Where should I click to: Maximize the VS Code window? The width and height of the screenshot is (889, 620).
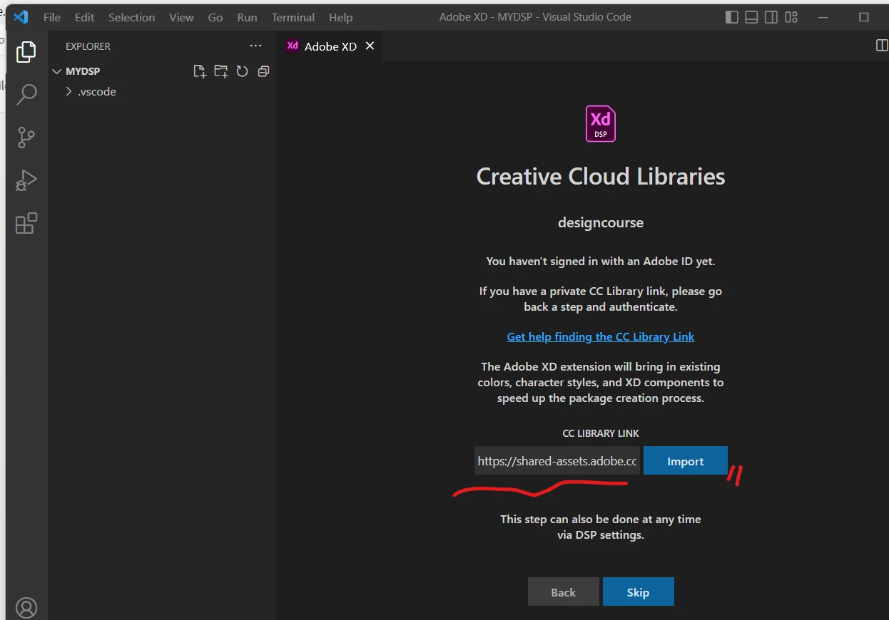click(863, 17)
